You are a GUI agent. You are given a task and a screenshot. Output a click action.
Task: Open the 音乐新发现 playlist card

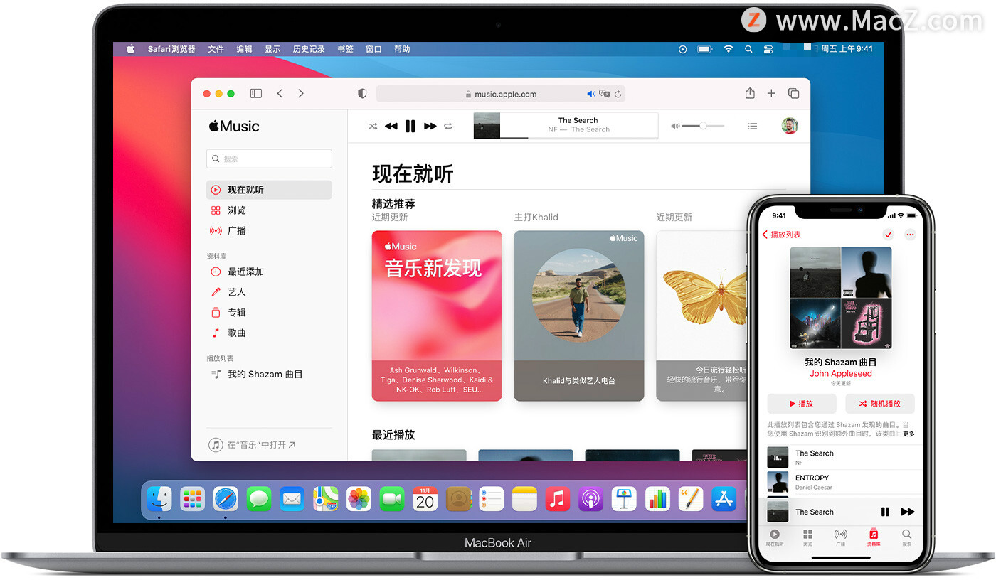point(437,316)
